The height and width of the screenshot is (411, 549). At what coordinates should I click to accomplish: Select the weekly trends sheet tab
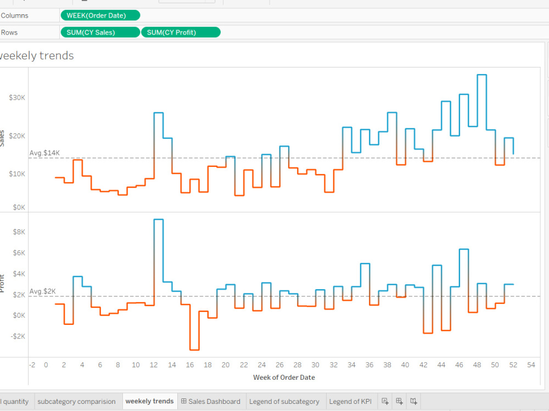(149, 401)
